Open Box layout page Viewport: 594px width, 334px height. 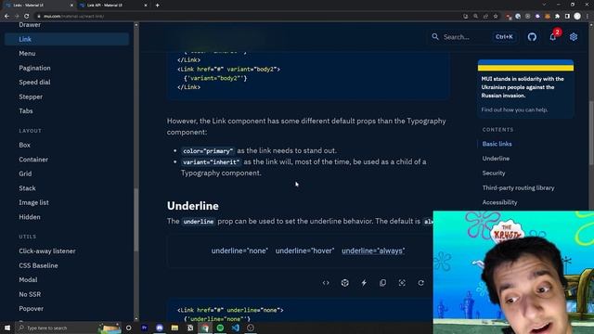(x=25, y=145)
